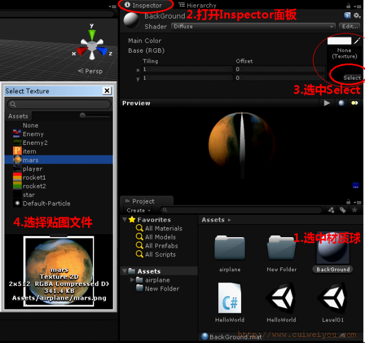This screenshot has width=365, height=343.
Task: Toggle preview lighting with yellow lights icon
Action: 354,103
